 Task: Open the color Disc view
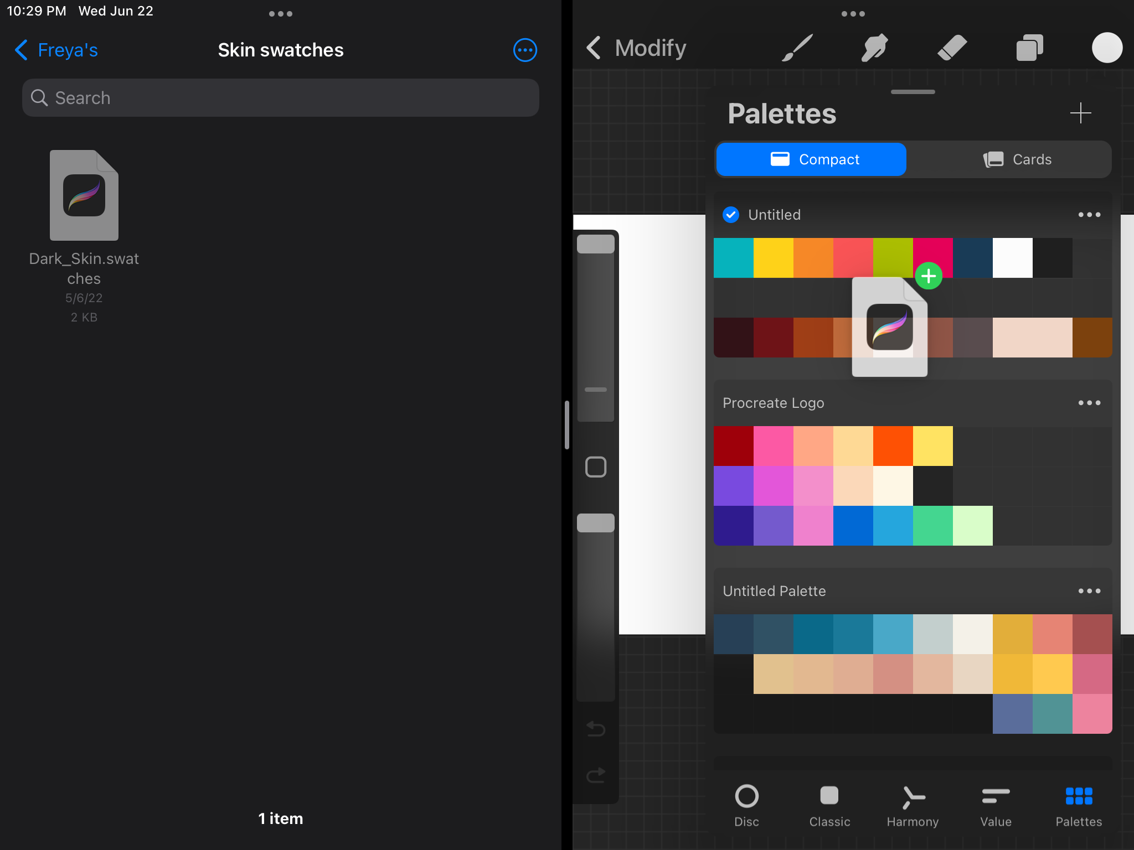746,806
